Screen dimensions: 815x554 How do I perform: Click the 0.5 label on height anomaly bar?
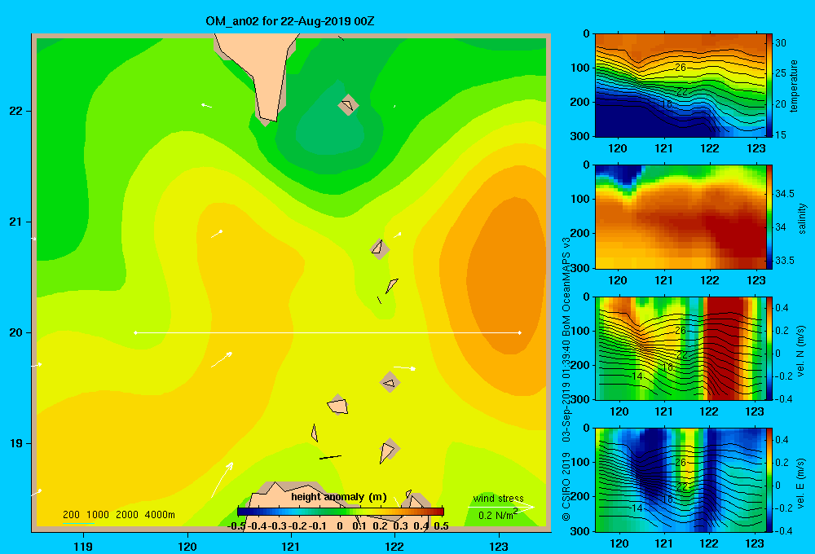pyautogui.click(x=441, y=526)
